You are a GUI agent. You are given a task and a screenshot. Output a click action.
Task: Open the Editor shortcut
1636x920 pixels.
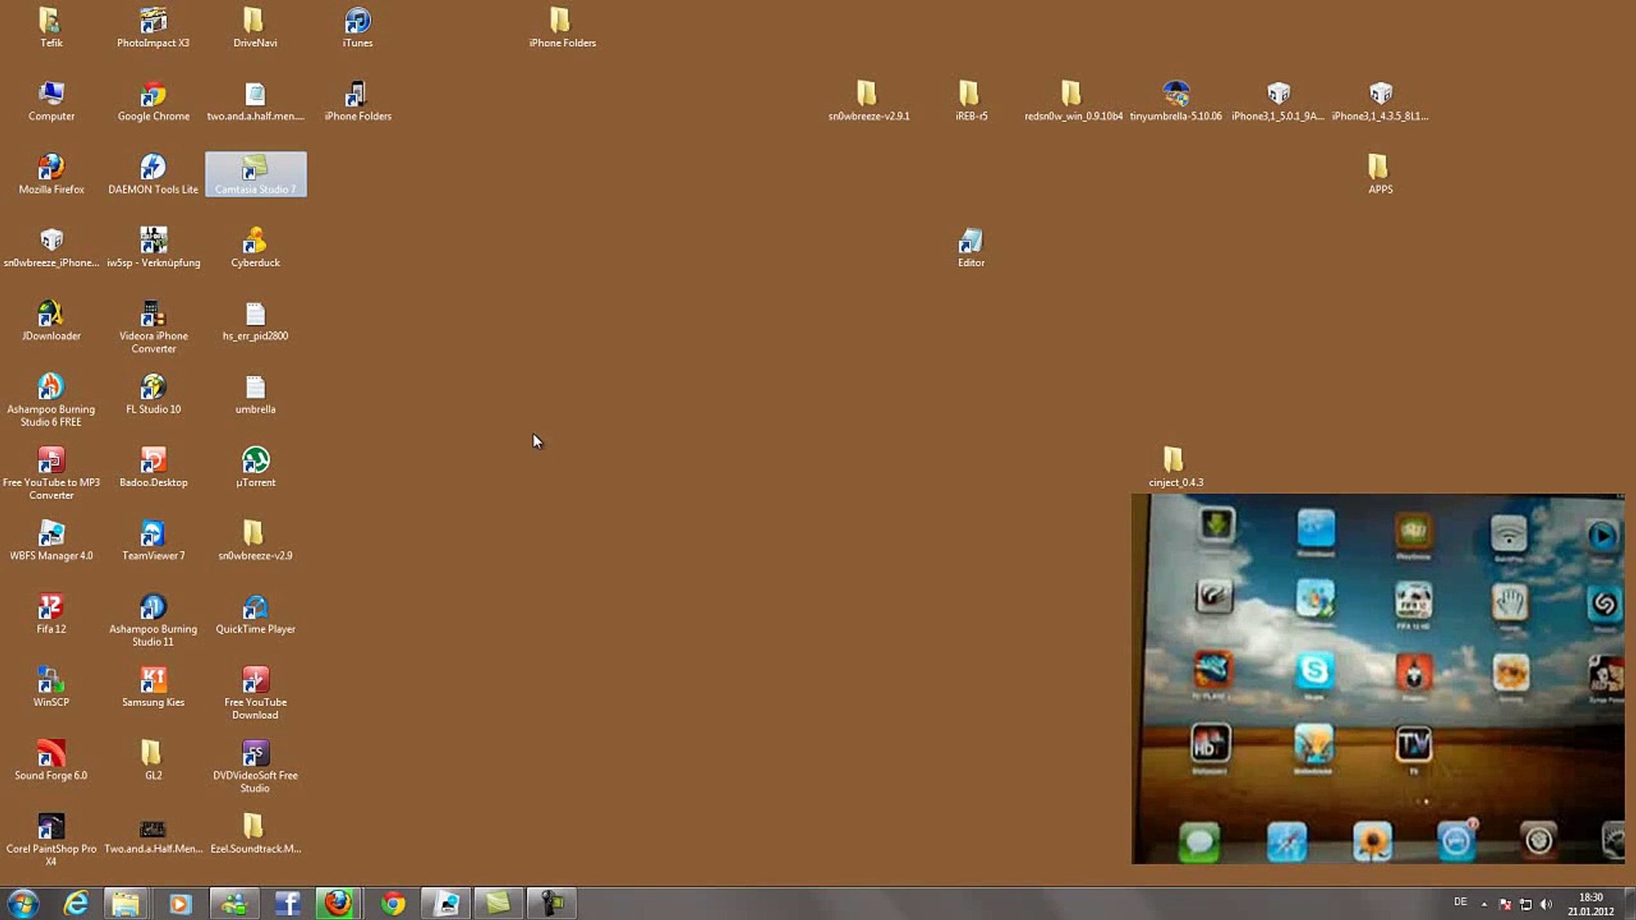[971, 248]
